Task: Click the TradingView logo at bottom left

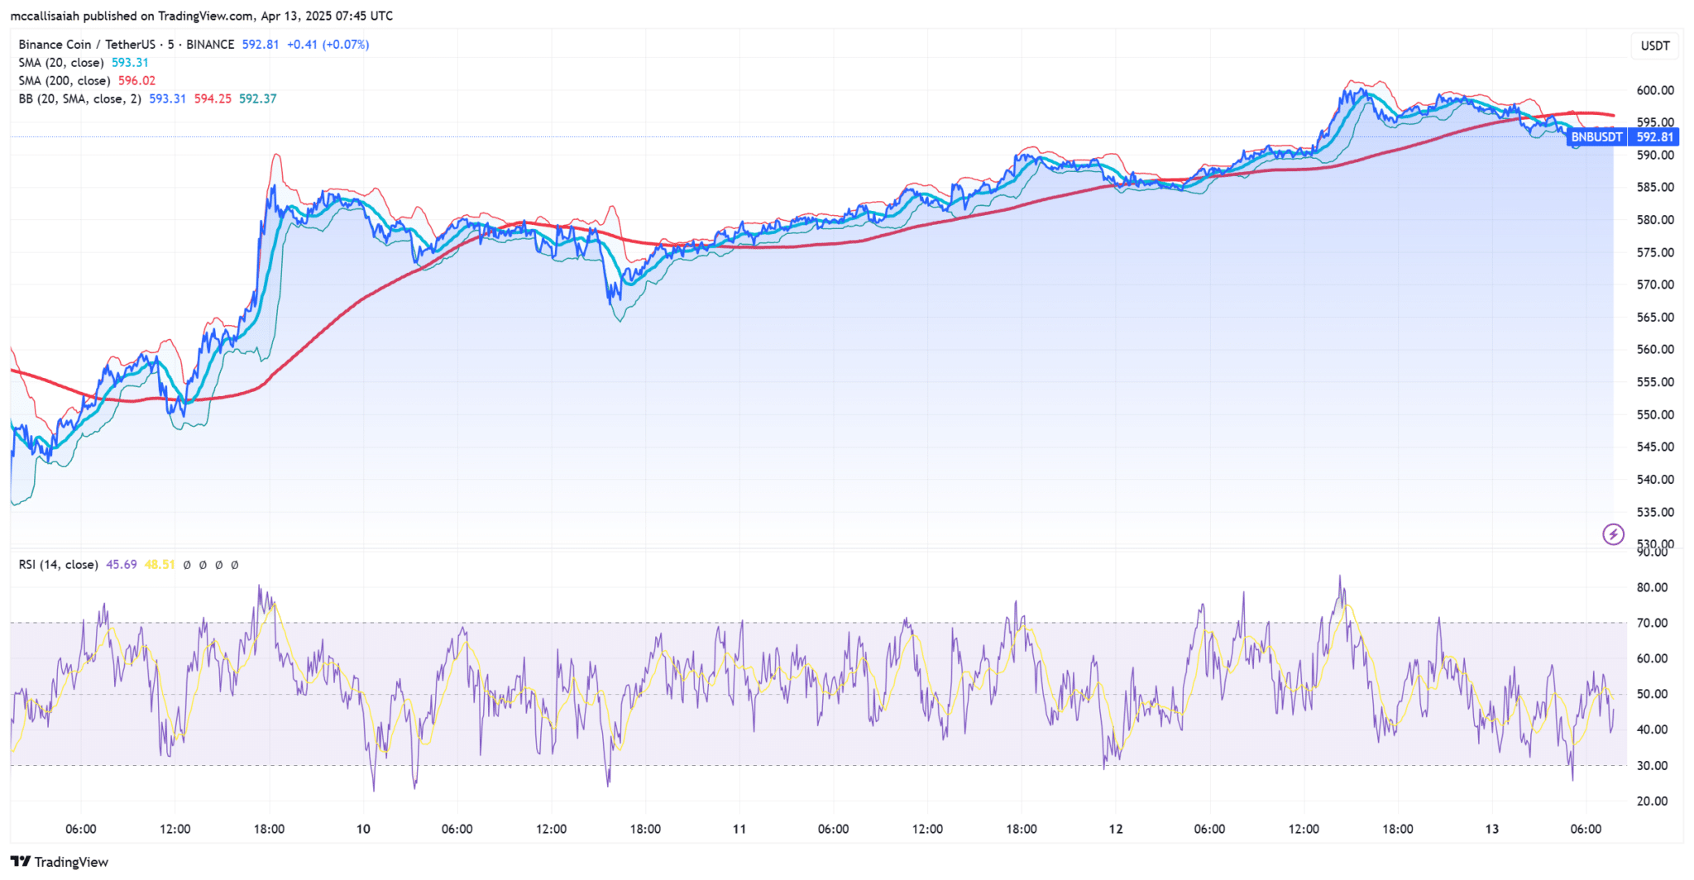Action: point(60,862)
